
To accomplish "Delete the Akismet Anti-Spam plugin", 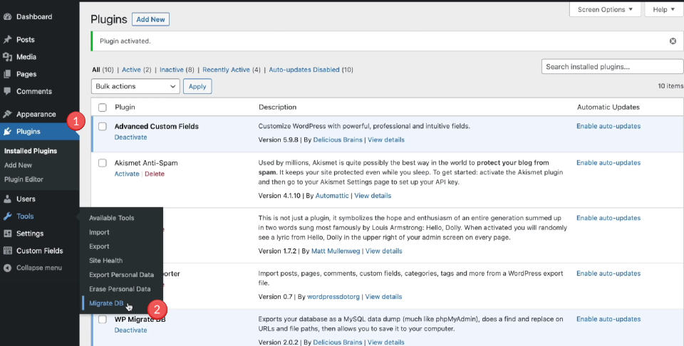I will tap(155, 174).
